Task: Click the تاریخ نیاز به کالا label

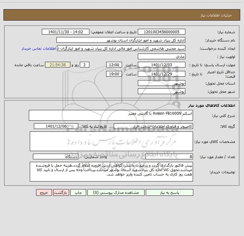Action: (x=94, y=126)
